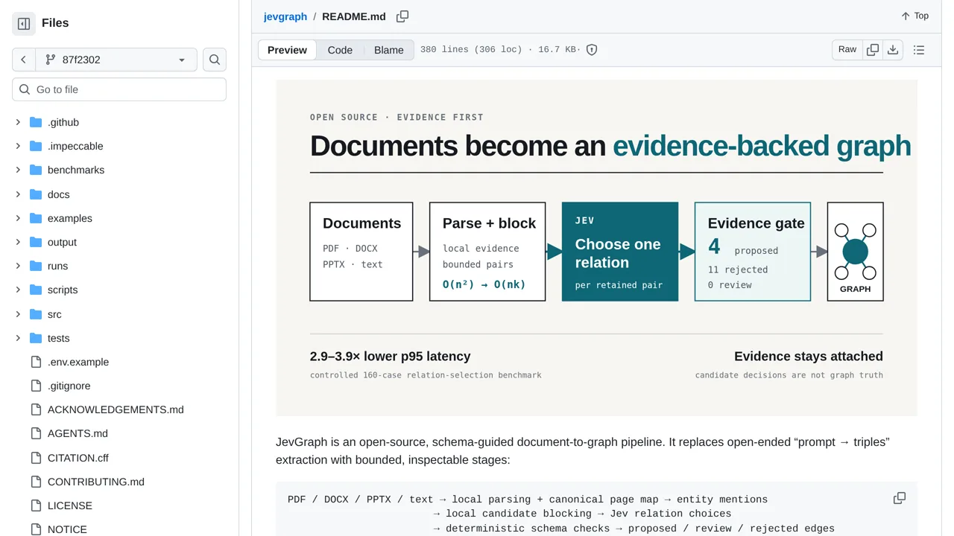Click the .gitignore file icon

pyautogui.click(x=36, y=386)
